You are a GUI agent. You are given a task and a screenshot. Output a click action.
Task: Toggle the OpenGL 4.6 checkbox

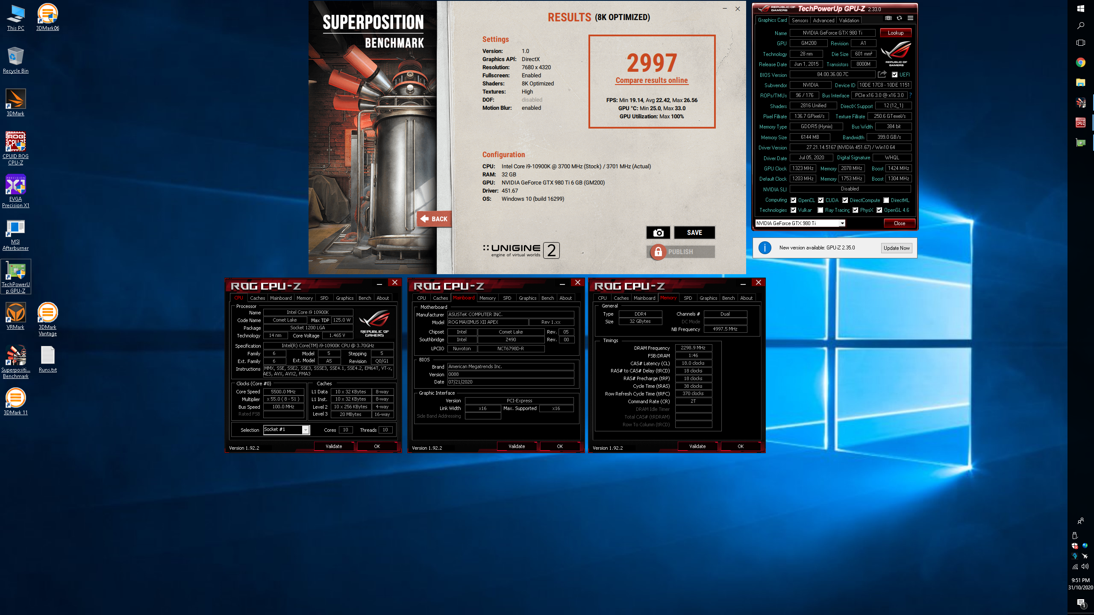pyautogui.click(x=879, y=210)
